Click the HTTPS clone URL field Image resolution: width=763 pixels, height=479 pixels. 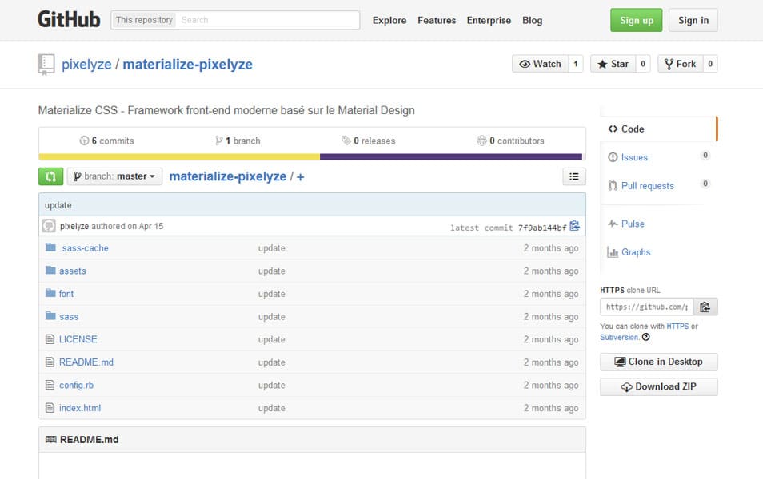(647, 307)
